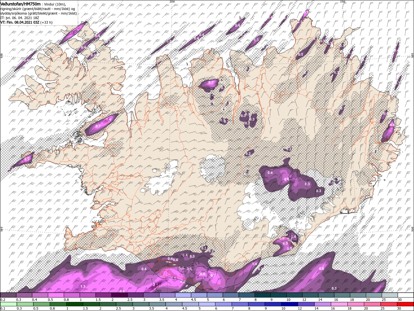Viewport: 414px width, 311px height.
Task: Pick the 25 red rain legend swatch
Action: point(388,304)
